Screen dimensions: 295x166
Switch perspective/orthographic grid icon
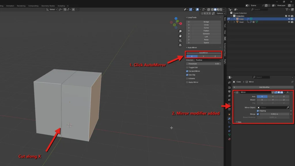pos(180,45)
